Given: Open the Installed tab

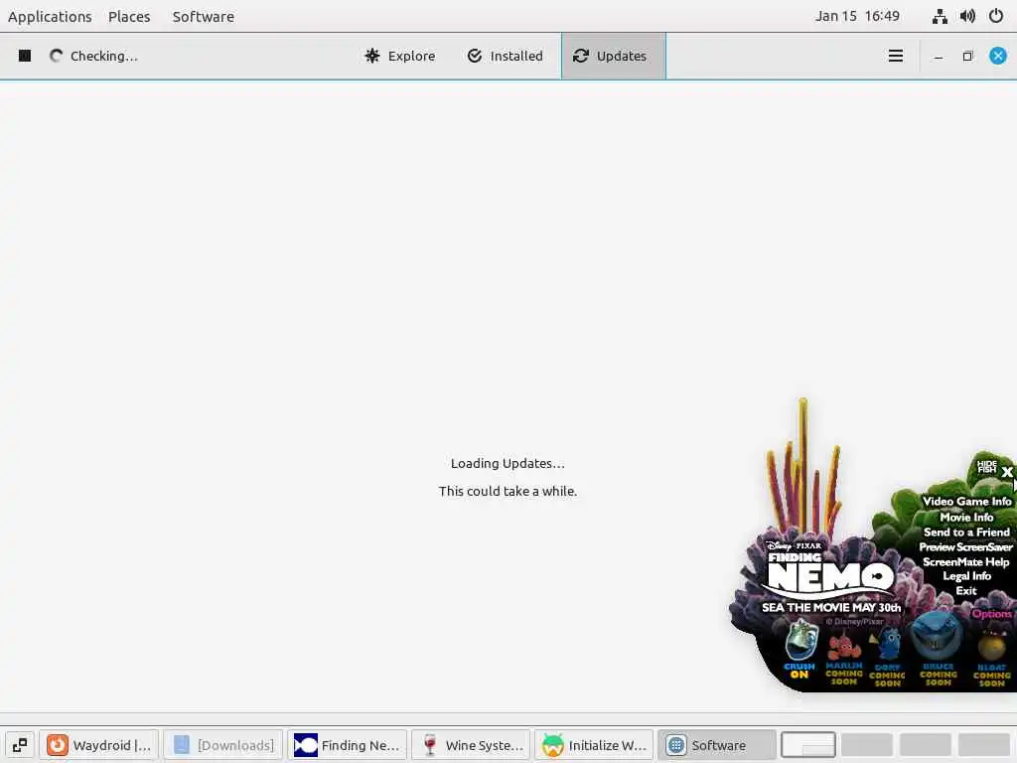Looking at the screenshot, I should click(505, 57).
